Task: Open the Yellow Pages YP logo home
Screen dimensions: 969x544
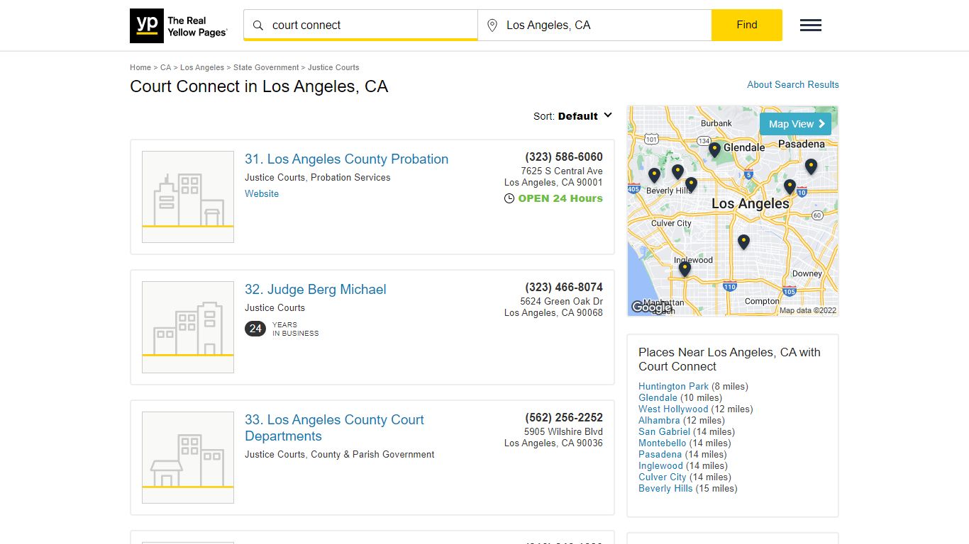Action: pos(179,25)
